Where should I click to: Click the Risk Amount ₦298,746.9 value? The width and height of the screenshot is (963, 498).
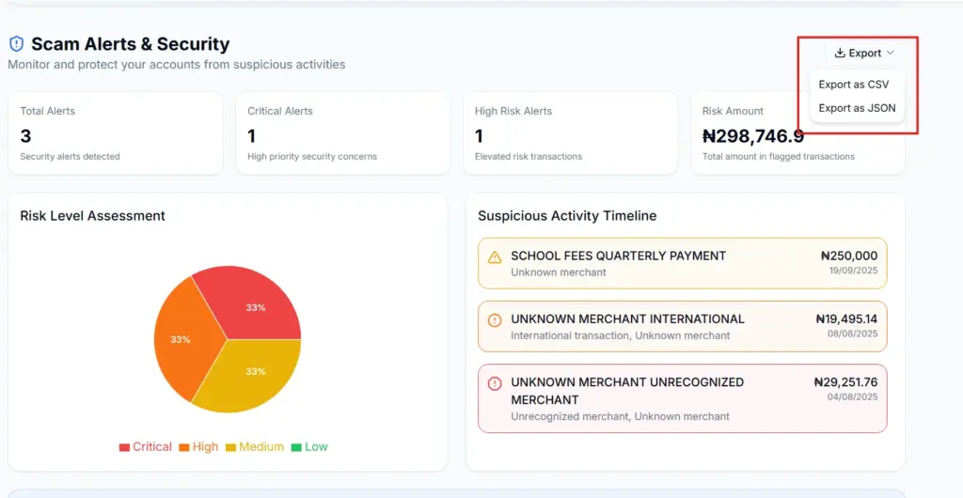tap(753, 135)
